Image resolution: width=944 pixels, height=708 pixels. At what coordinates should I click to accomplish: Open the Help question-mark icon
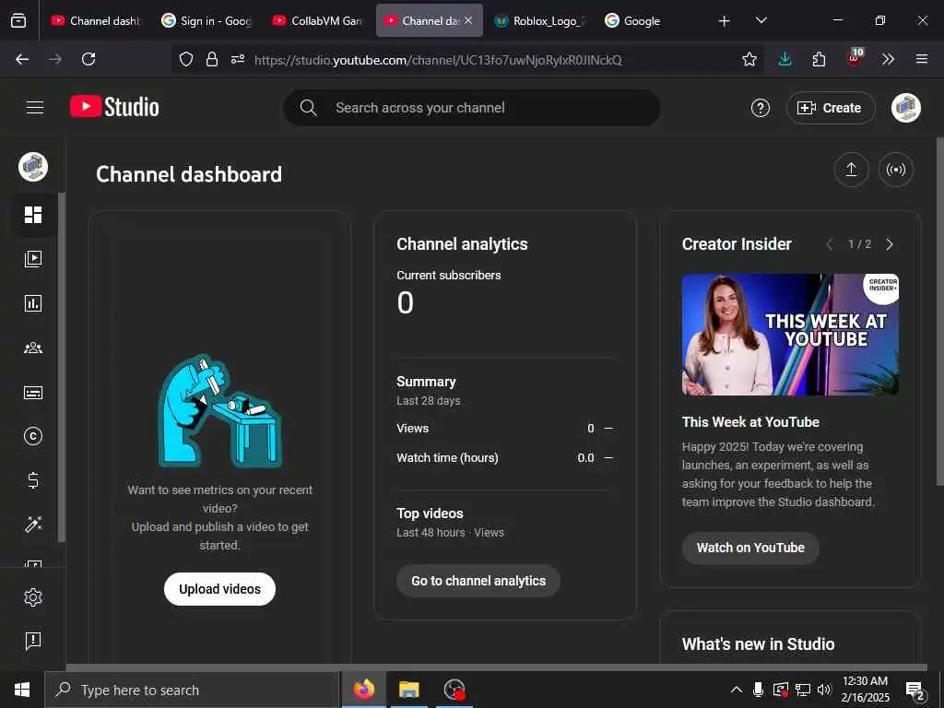[761, 108]
